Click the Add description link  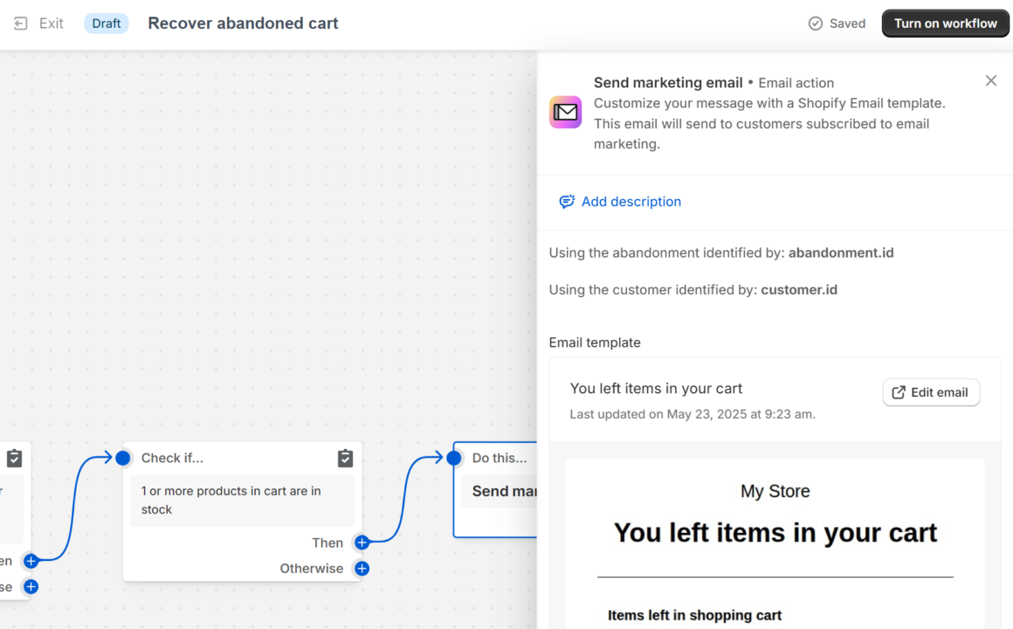(631, 202)
